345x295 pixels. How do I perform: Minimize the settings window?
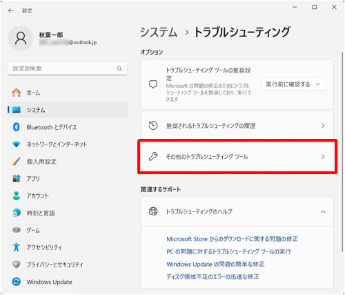point(295,8)
